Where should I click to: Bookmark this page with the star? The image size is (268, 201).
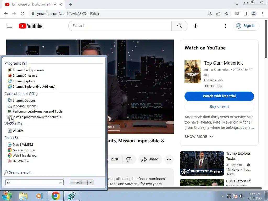[x=227, y=14]
